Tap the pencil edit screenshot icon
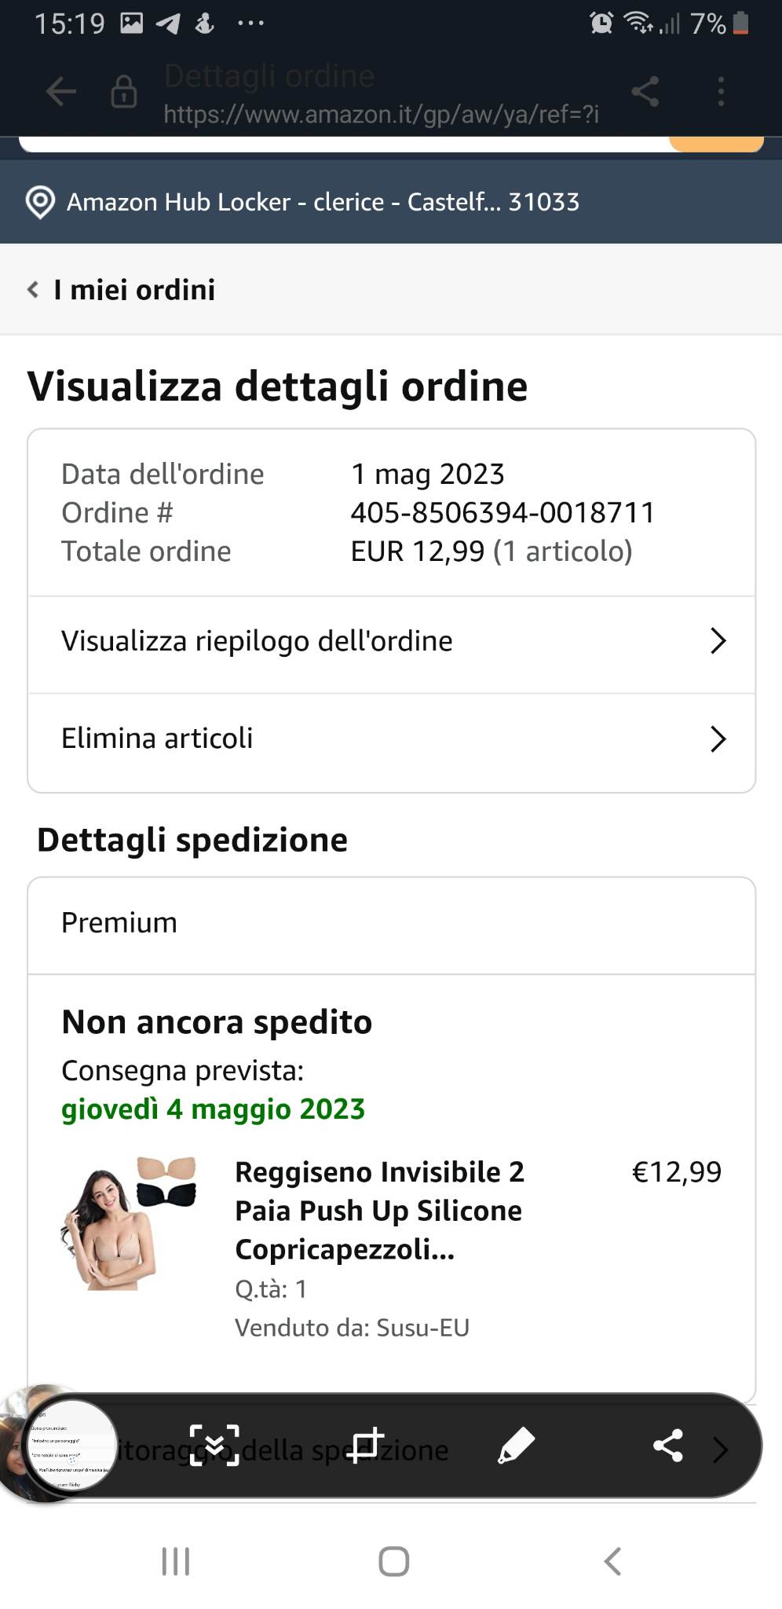The image size is (782, 1609). pyautogui.click(x=516, y=1446)
